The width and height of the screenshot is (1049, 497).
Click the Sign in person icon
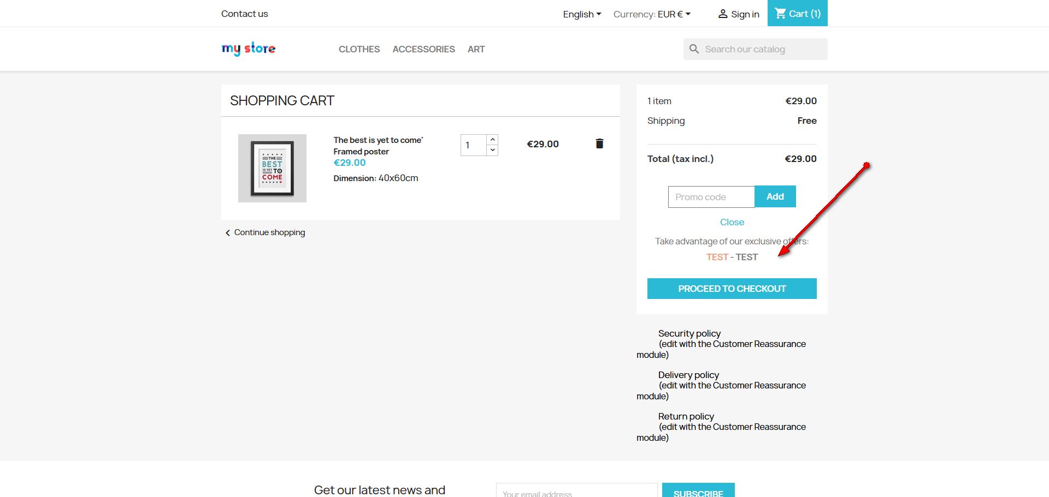click(722, 14)
